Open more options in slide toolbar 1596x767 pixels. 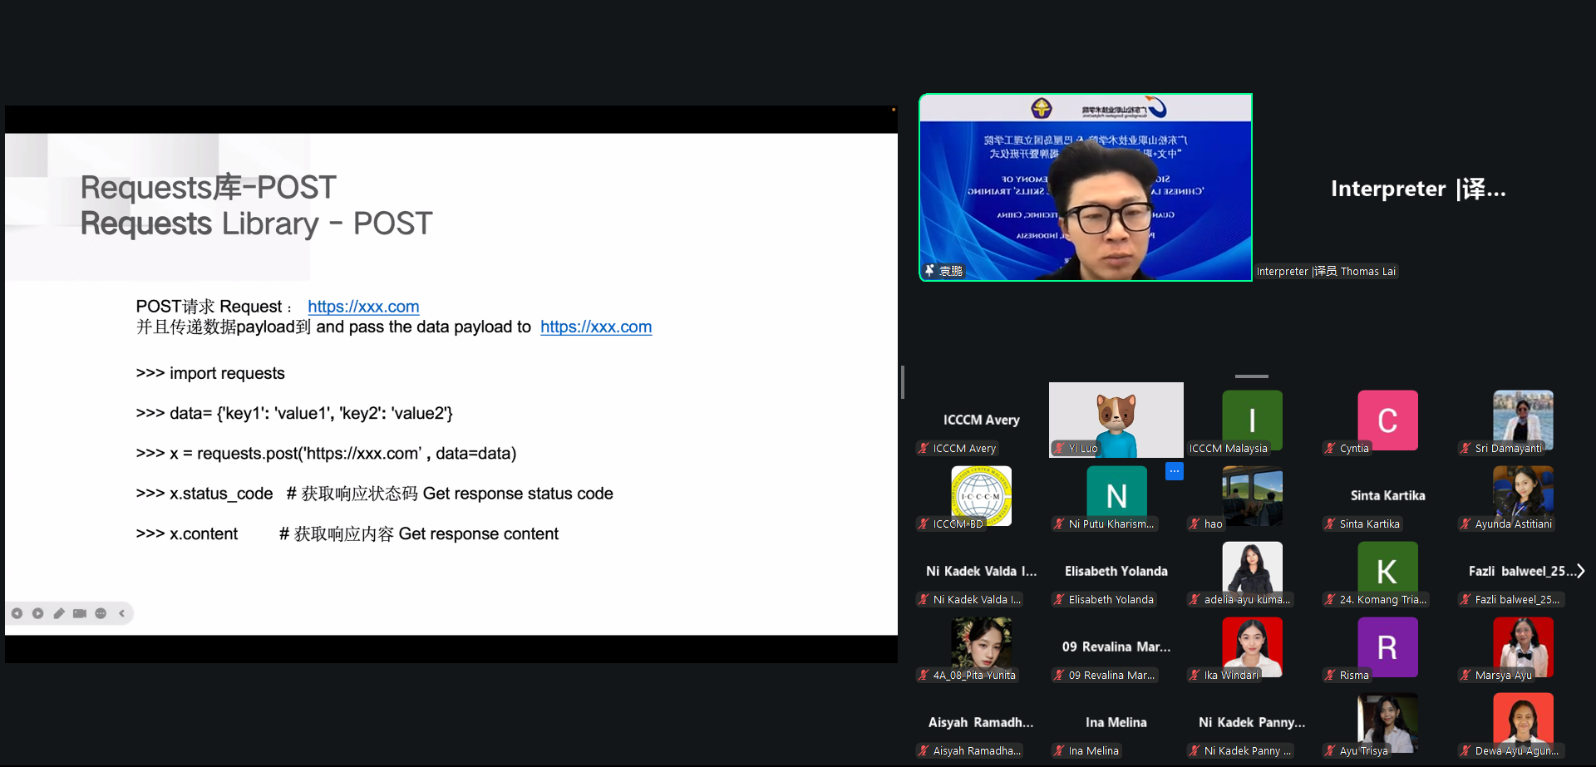[101, 613]
